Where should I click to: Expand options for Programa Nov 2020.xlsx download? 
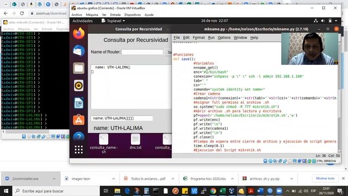coord(232,179)
